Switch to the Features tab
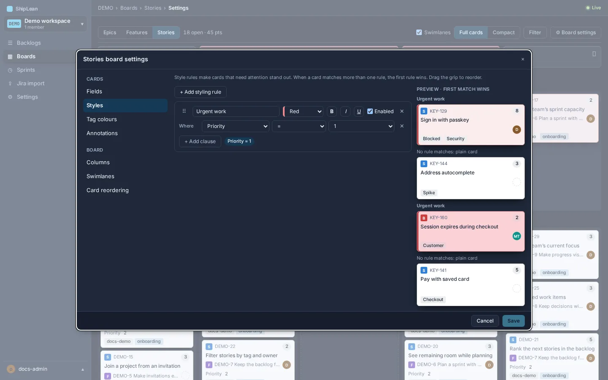The height and width of the screenshot is (380, 608). pyautogui.click(x=137, y=33)
